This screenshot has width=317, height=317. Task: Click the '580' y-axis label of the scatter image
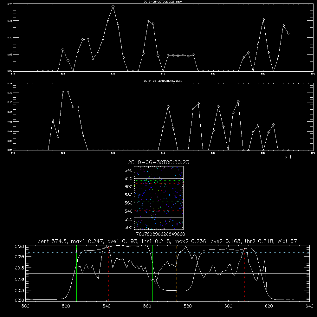tap(129, 195)
